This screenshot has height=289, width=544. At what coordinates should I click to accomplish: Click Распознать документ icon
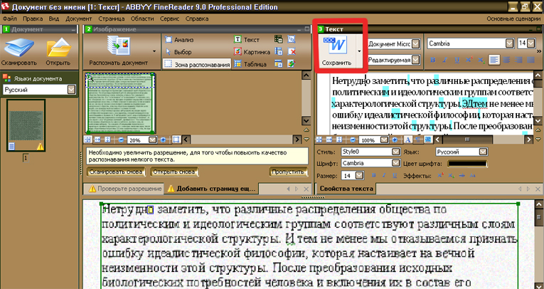point(118,46)
